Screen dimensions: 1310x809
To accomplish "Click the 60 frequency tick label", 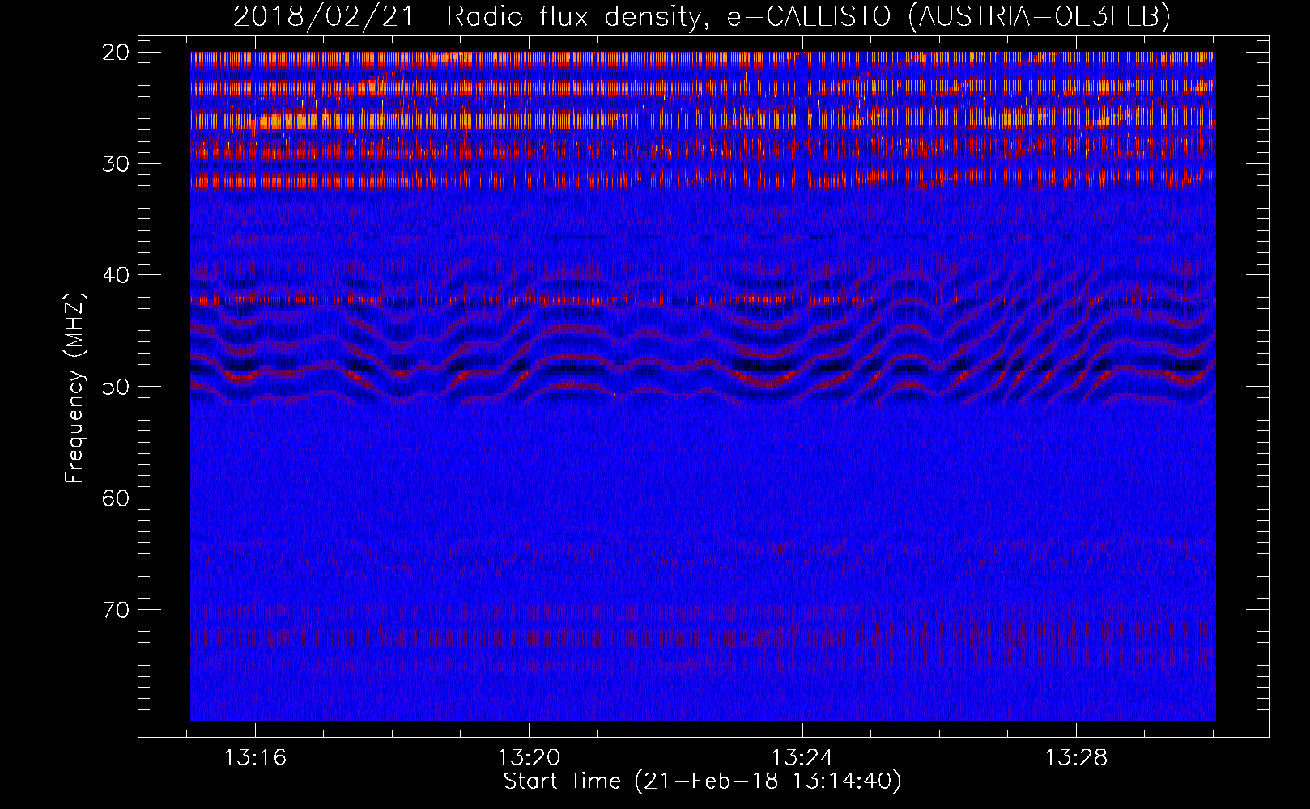I will pos(117,498).
